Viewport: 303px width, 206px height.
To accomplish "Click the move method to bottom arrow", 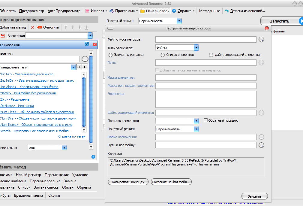I will pyautogui.click(x=86, y=27).
